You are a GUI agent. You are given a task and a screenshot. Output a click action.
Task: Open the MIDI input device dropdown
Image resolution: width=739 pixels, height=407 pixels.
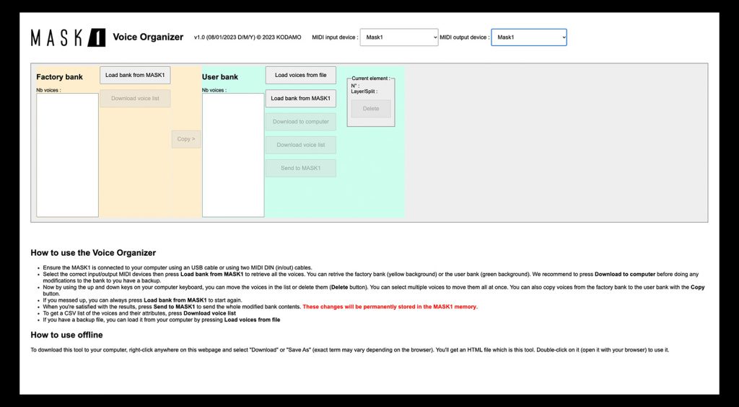point(398,37)
